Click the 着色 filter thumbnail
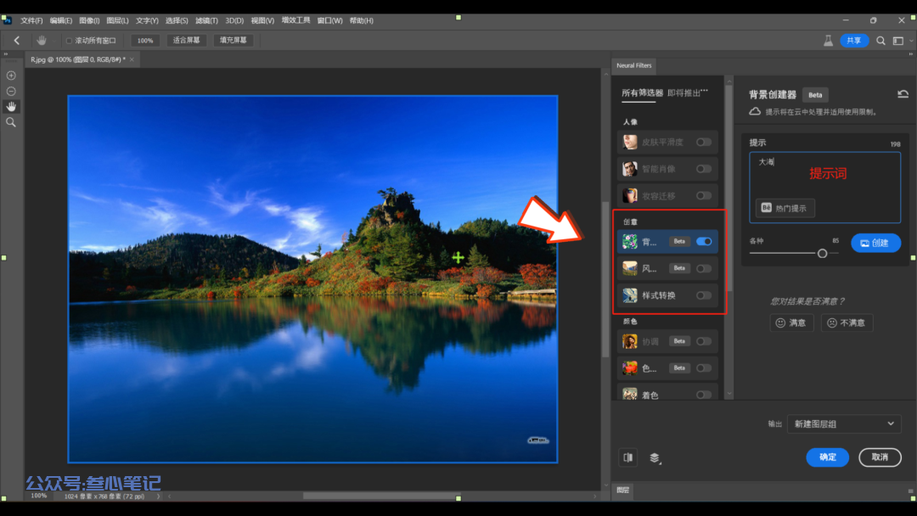Screen dimensions: 917x516 coord(630,395)
